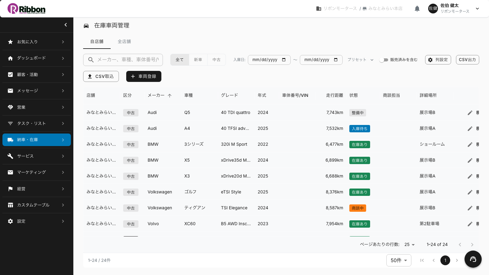Open the user account menu chevron
Image resolution: width=489 pixels, height=275 pixels.
point(477,9)
